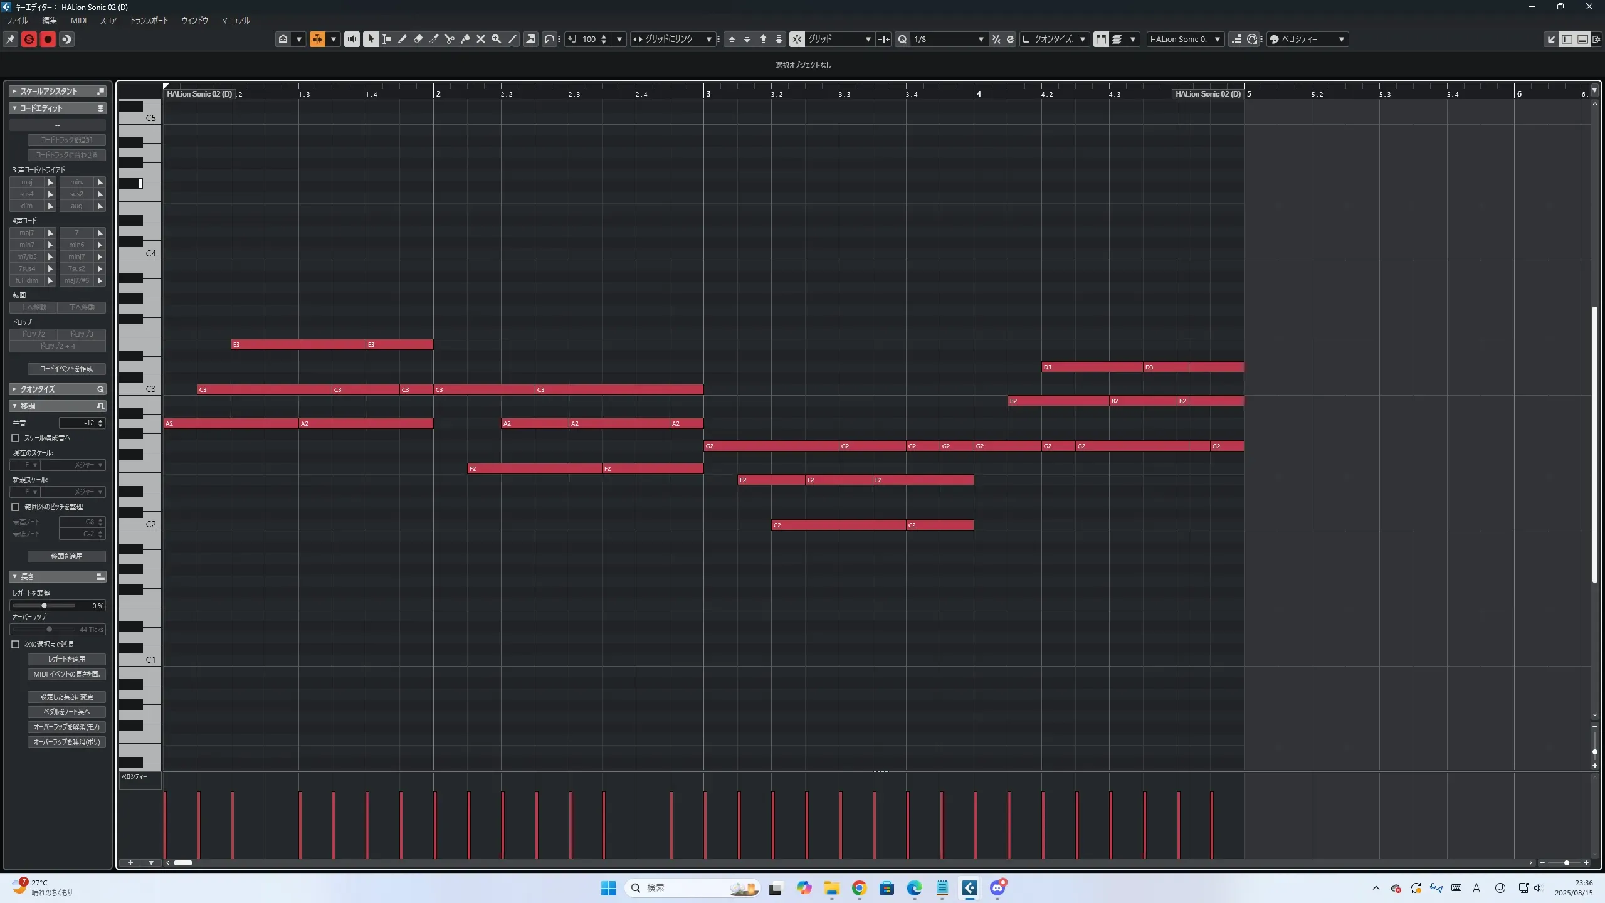Open the MIDI menu

pyautogui.click(x=78, y=20)
